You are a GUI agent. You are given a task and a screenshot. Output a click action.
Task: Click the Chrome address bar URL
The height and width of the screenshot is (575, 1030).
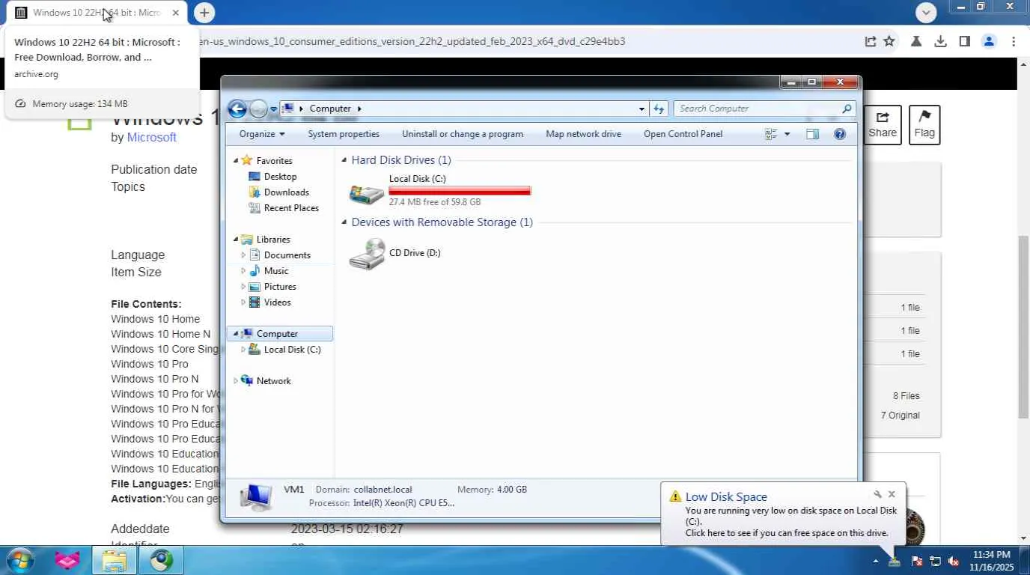click(x=412, y=42)
